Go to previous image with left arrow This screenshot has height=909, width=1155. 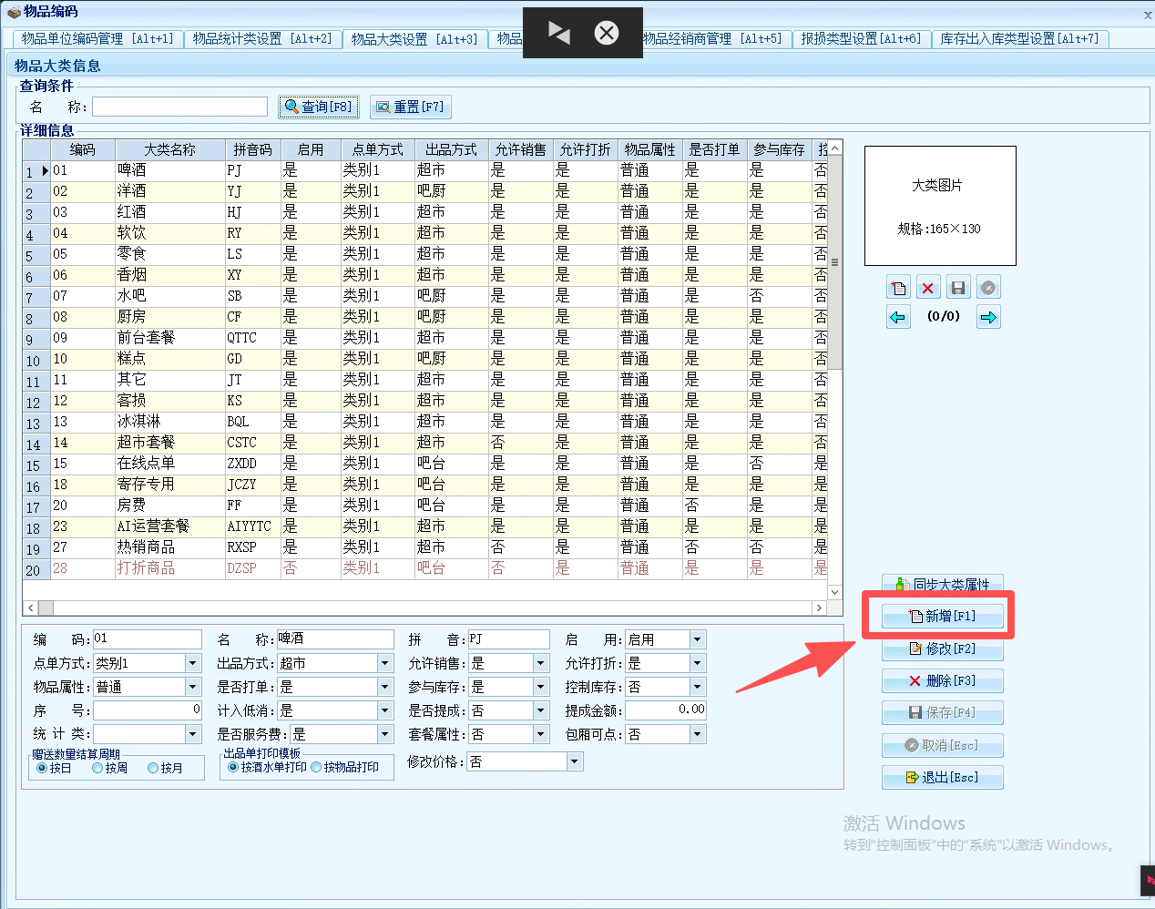point(898,317)
